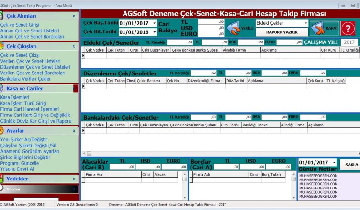The width and height of the screenshot is (360, 210).
Task: Click the Borçlar list scroll down arrow
Action: 293,198
